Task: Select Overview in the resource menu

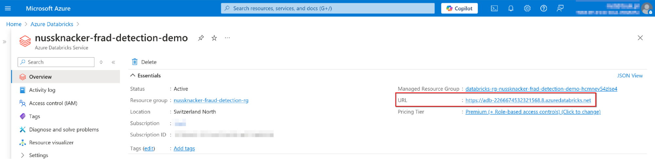Action: click(x=66, y=77)
